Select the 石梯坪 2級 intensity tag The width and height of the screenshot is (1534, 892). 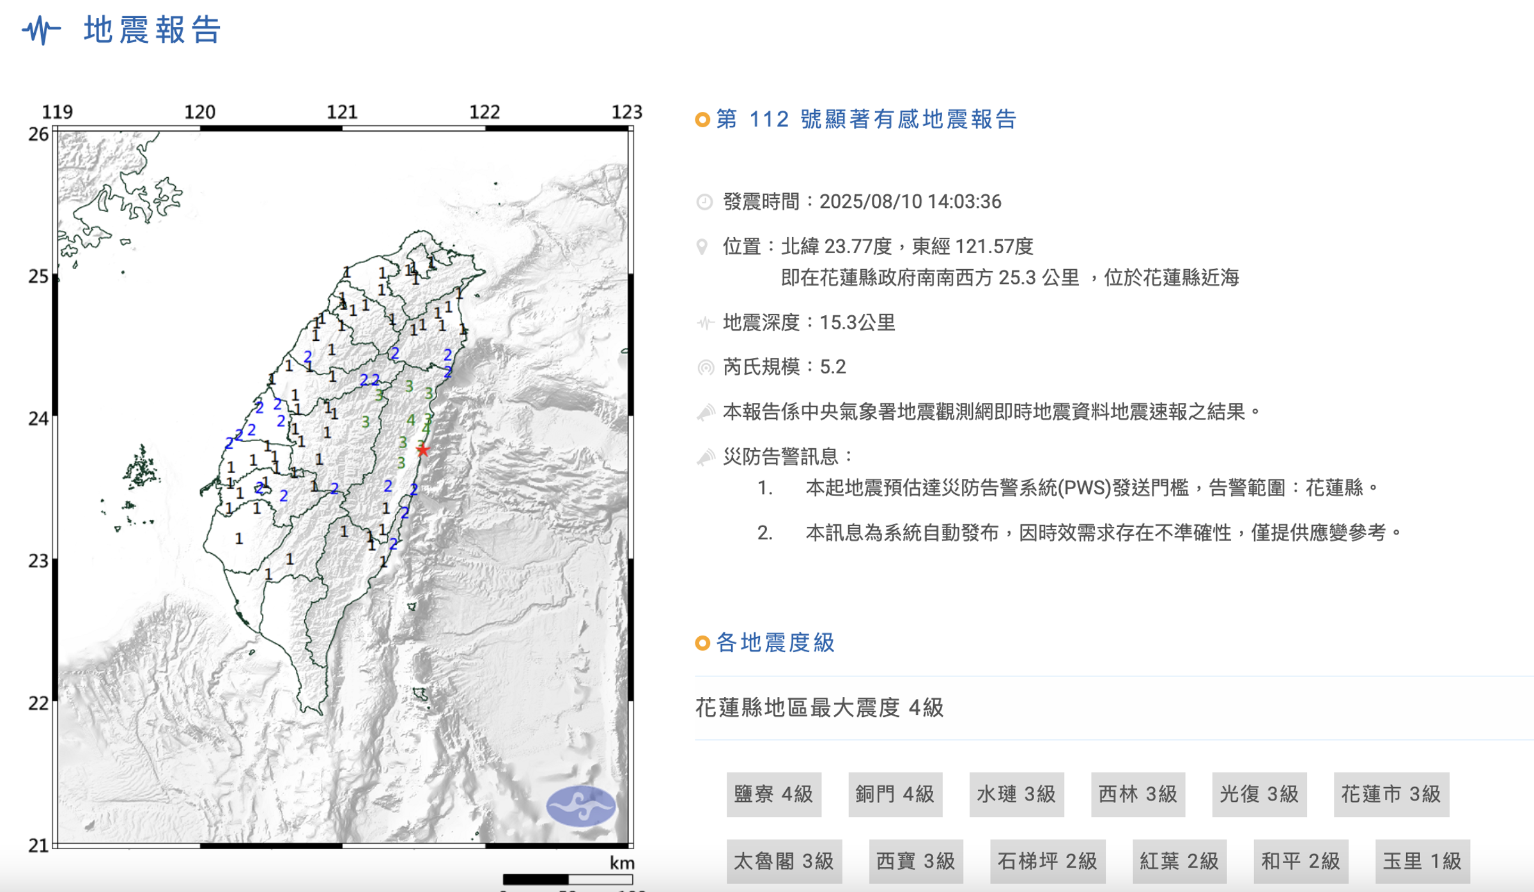1047,861
